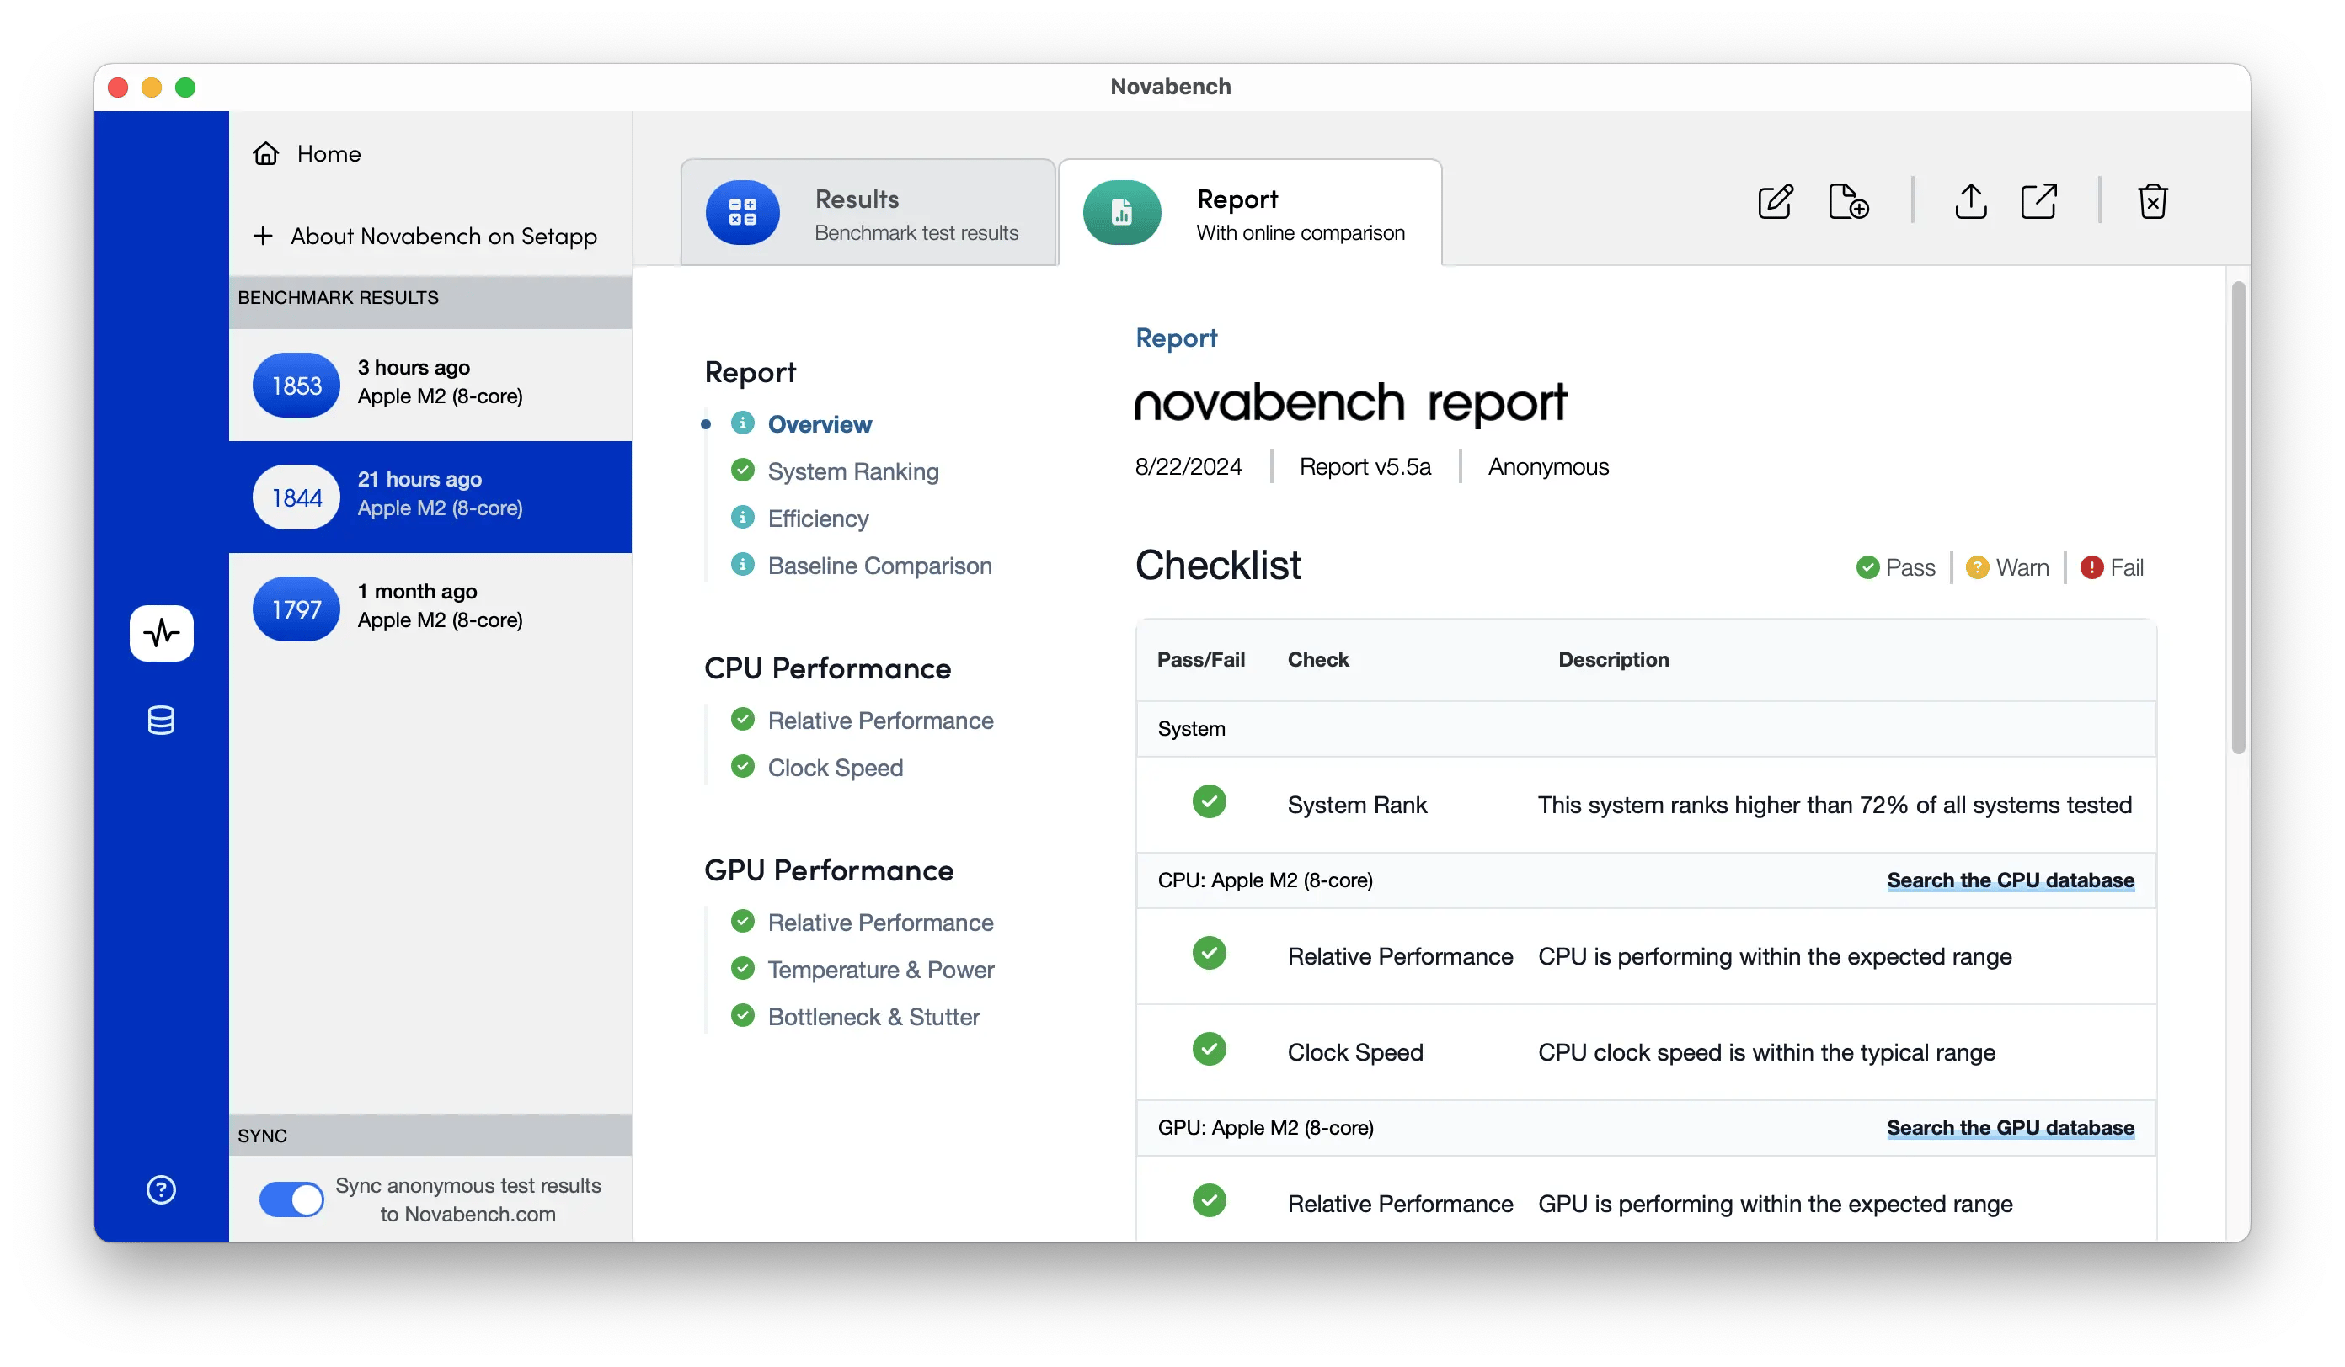Image resolution: width=2345 pixels, height=1367 pixels.
Task: Open report in external window icon
Action: point(2038,201)
